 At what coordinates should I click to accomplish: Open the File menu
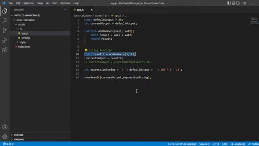point(11,3)
